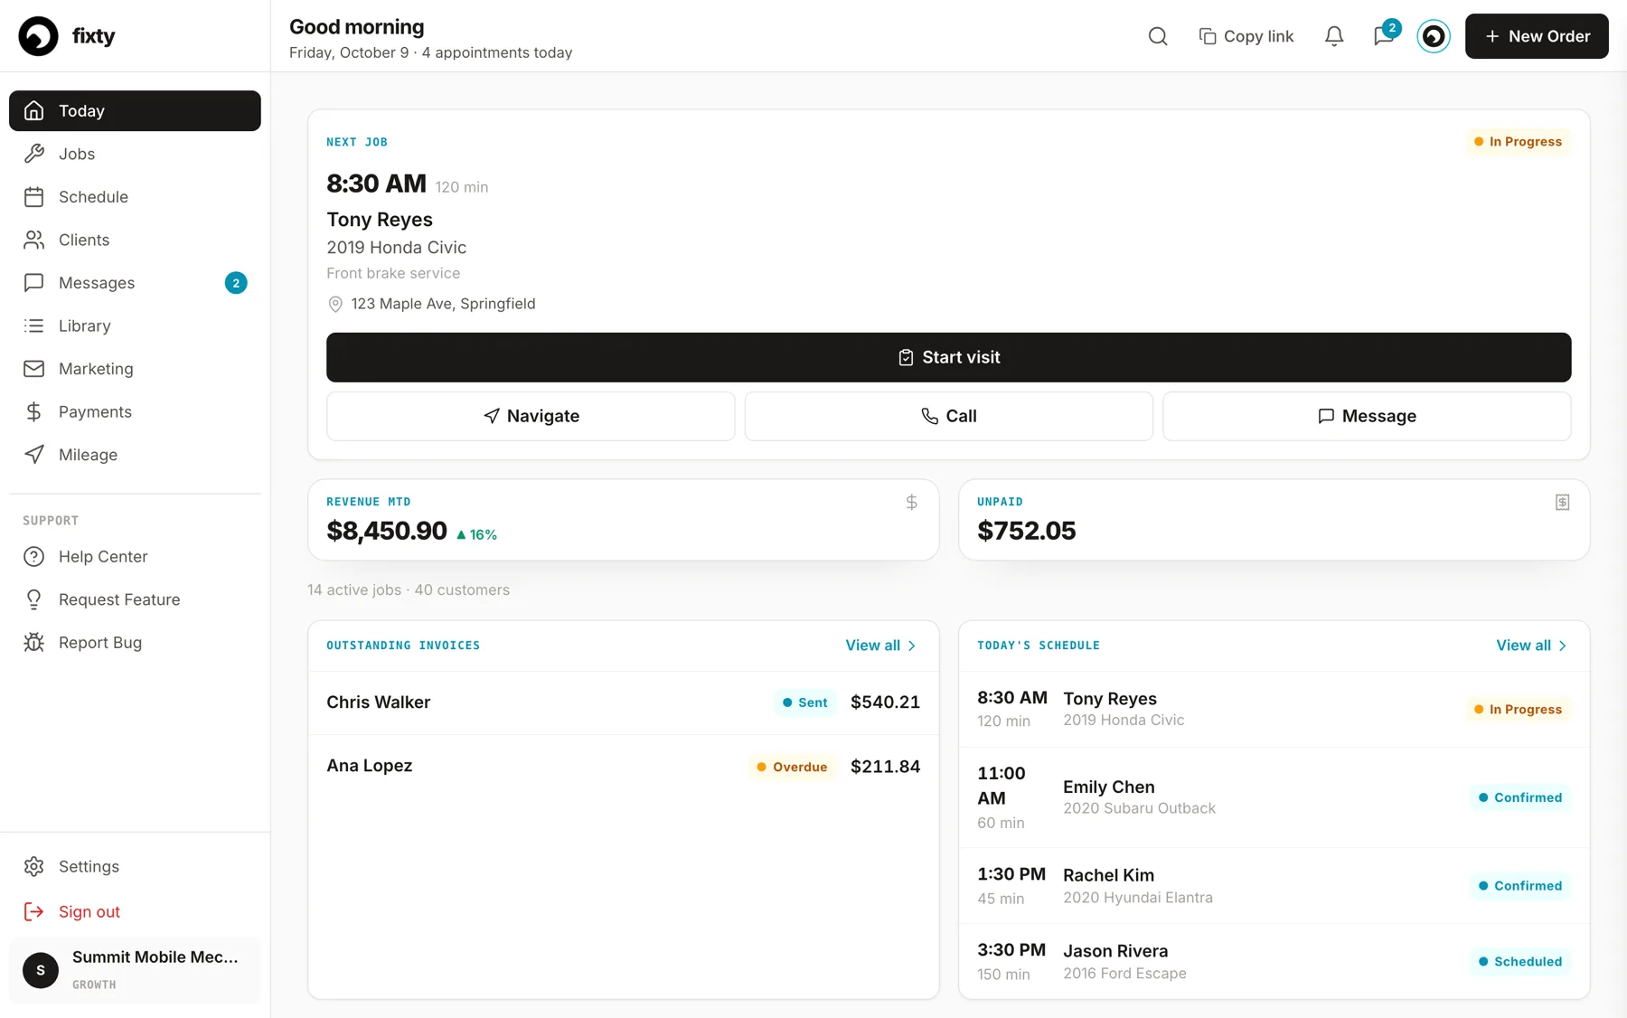
Task: Click the In Progress badge on next job
Action: click(x=1519, y=142)
